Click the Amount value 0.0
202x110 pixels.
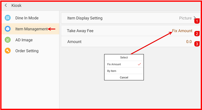click(x=189, y=42)
